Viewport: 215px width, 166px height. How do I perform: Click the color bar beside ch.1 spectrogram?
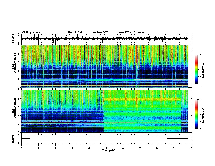pos(197,69)
